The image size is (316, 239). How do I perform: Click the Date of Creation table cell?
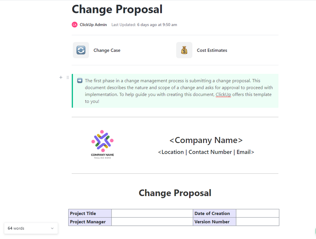point(215,213)
